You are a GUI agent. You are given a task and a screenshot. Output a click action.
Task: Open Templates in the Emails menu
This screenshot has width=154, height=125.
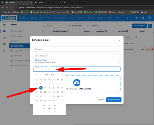18,31
